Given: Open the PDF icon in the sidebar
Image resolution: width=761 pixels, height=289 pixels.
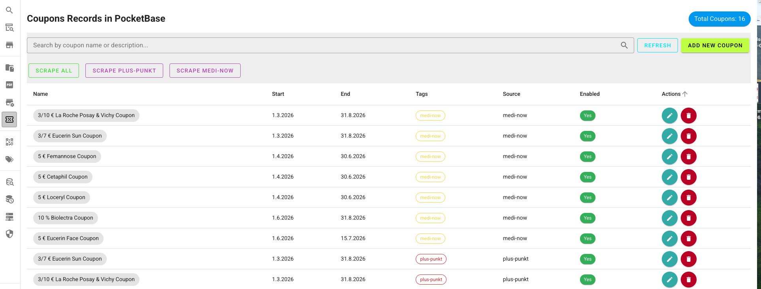Looking at the screenshot, I should (9, 85).
